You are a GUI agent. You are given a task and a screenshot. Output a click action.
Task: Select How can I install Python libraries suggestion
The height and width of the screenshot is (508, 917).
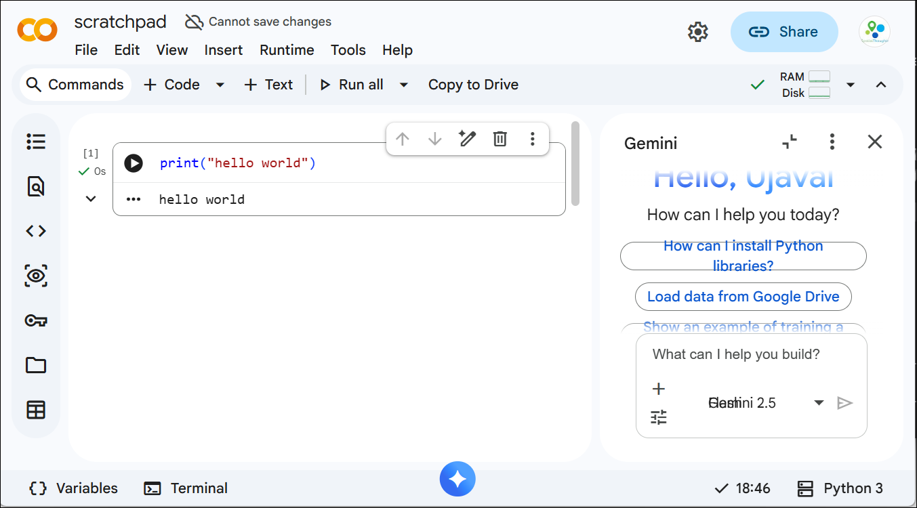pyautogui.click(x=743, y=256)
